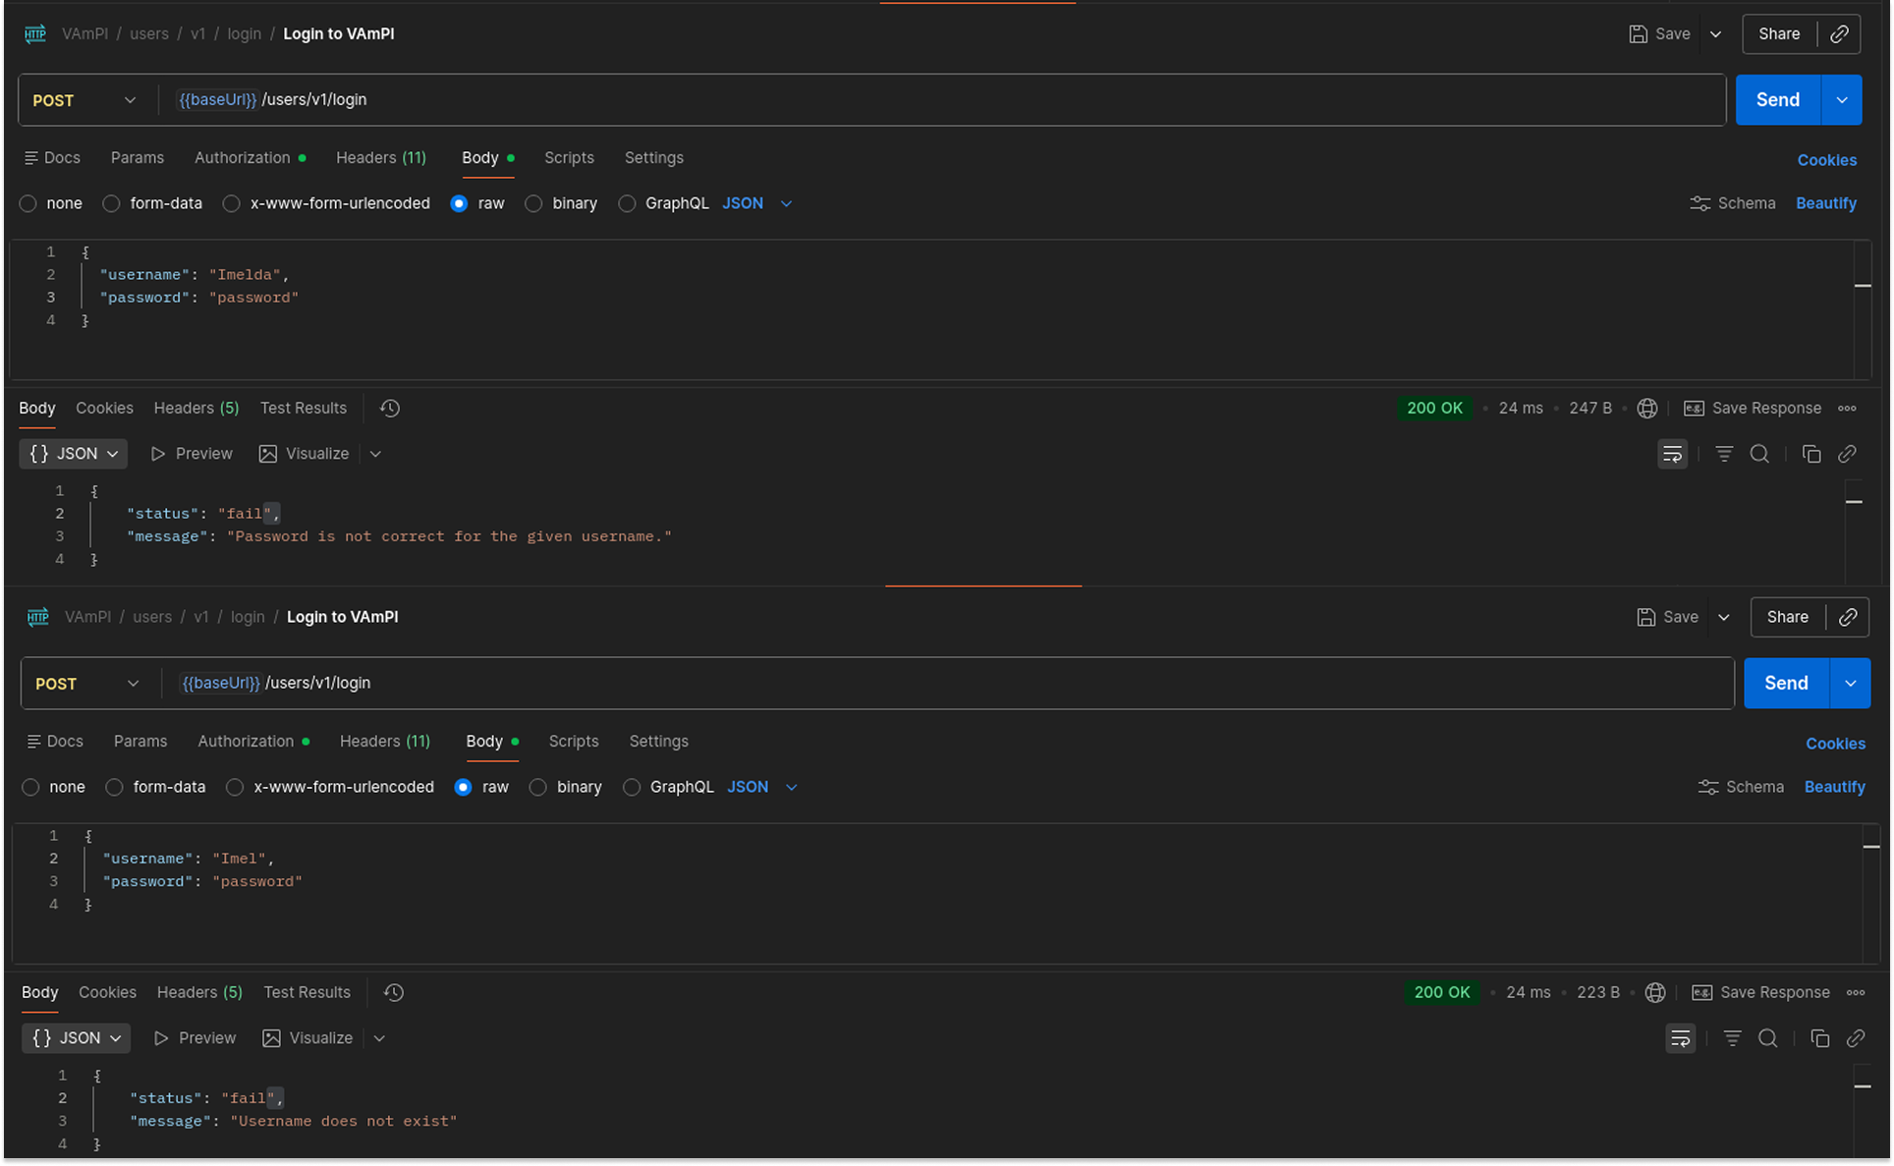The height and width of the screenshot is (1166, 1894).
Task: Select the binary radio in upper request
Action: click(533, 204)
